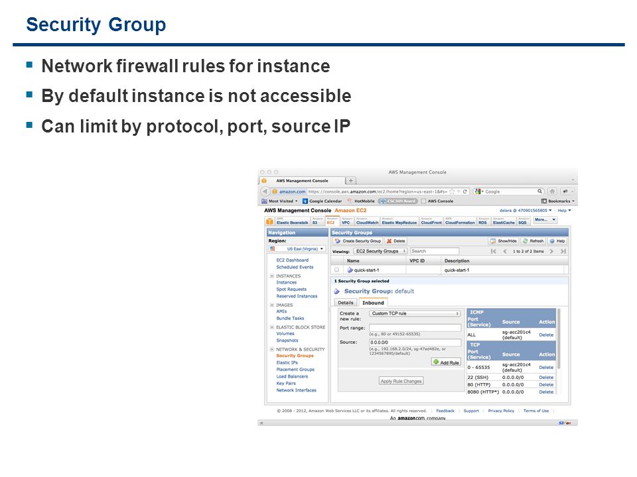
Task: Click the Show/Hide toolbar button
Action: (x=504, y=241)
